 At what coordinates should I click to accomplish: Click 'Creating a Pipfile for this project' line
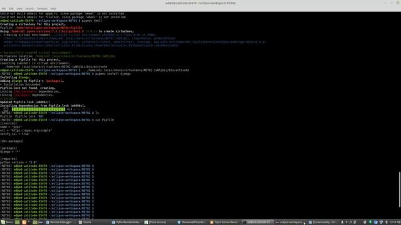30,59
